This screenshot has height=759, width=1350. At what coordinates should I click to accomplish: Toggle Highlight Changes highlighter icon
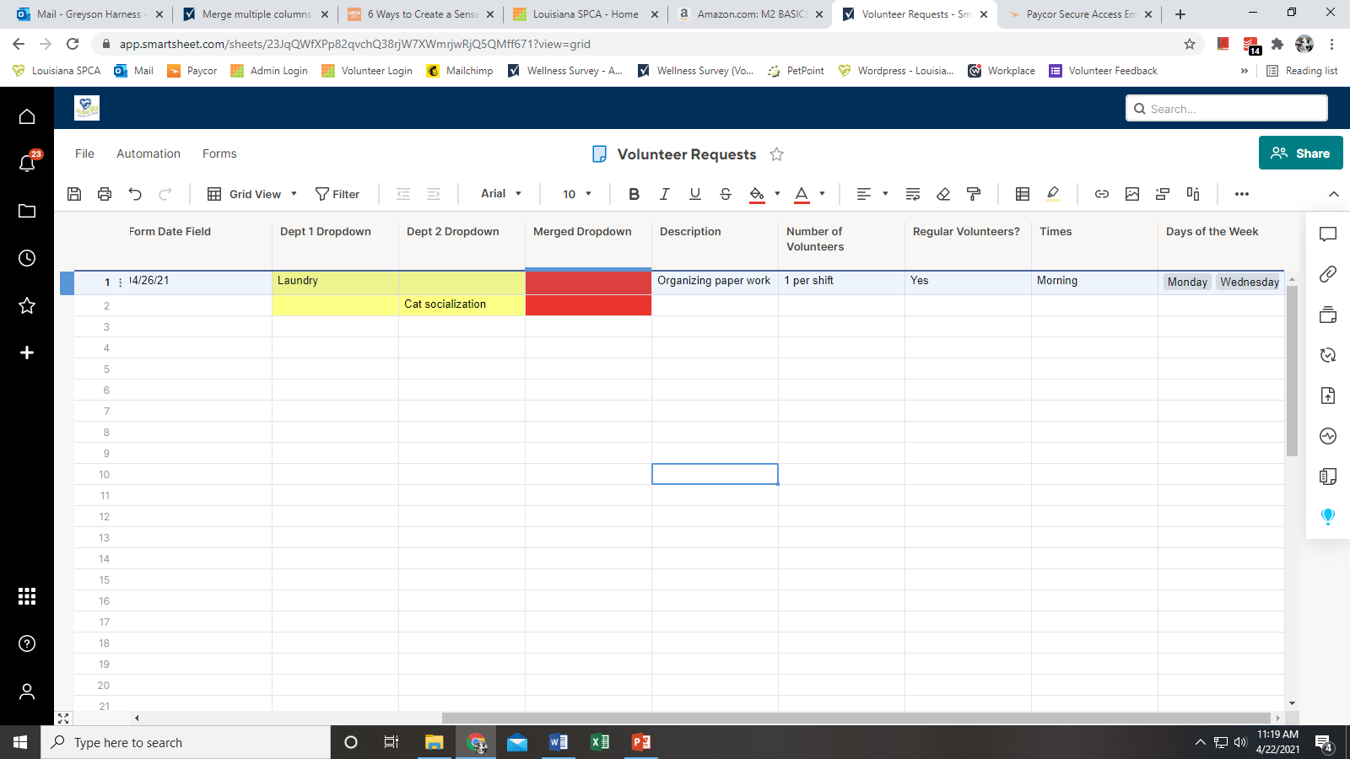1053,194
